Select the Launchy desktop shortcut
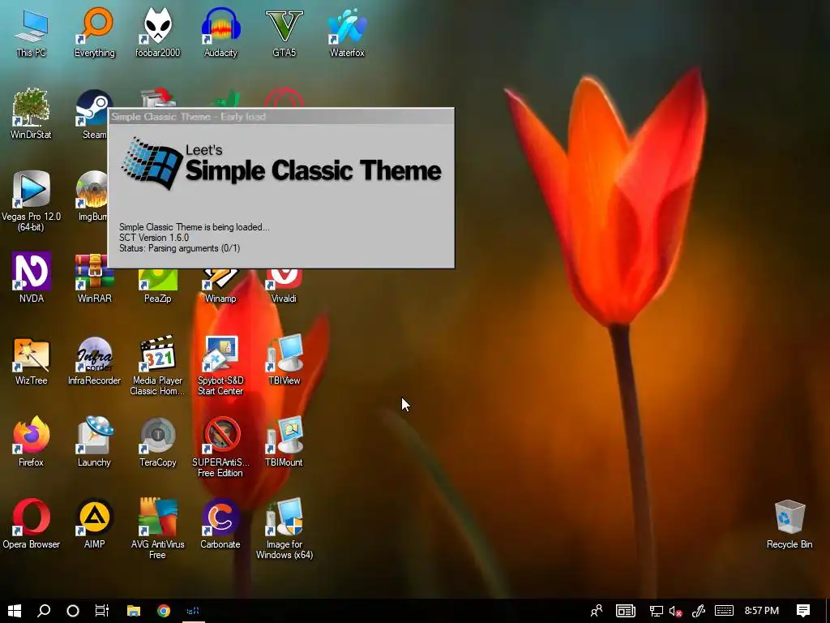The height and width of the screenshot is (623, 830). click(94, 442)
